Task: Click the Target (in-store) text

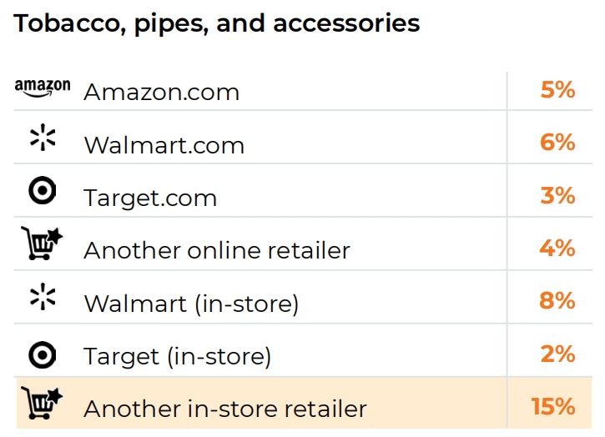Action: point(178,357)
